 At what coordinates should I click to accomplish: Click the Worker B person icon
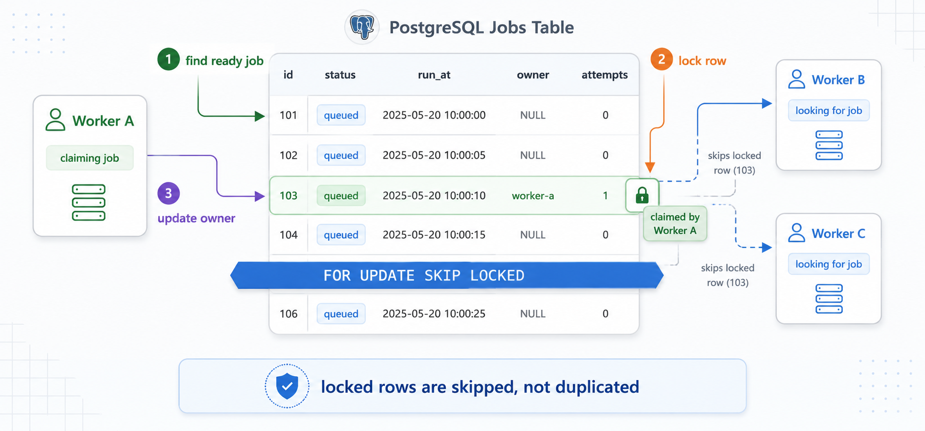point(797,79)
